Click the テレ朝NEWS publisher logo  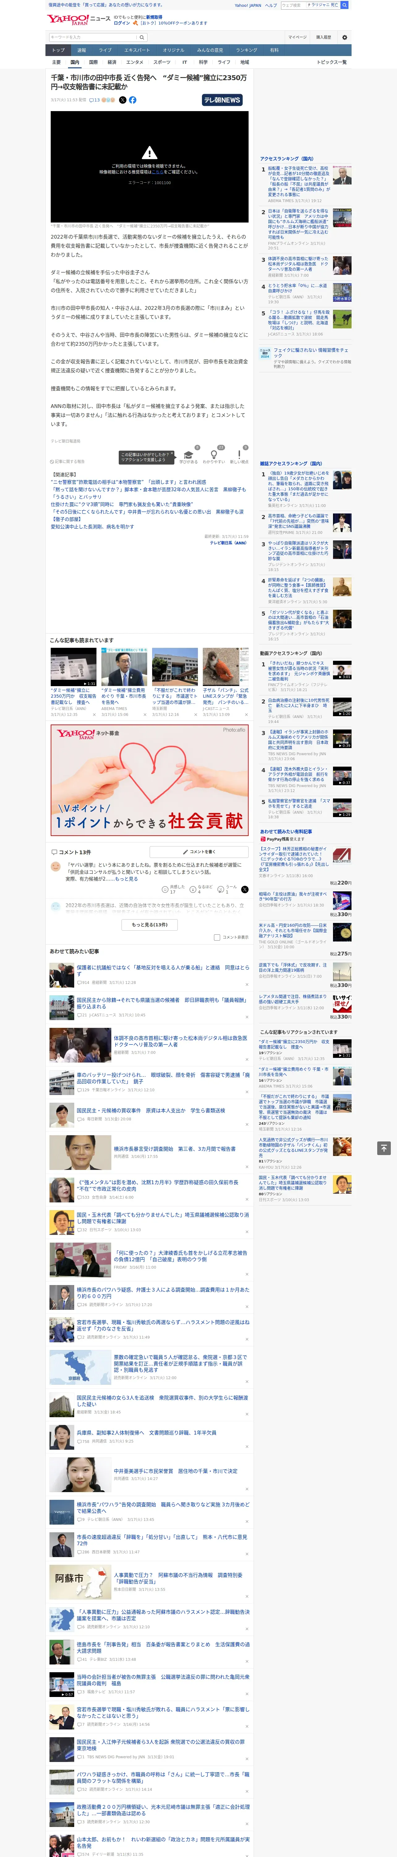222,100
